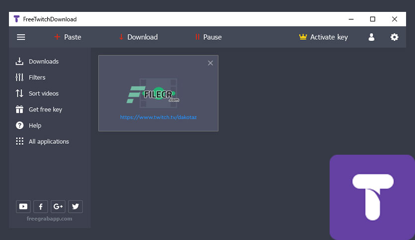Open Help
Screen dimensions: 415x240
(28, 125)
